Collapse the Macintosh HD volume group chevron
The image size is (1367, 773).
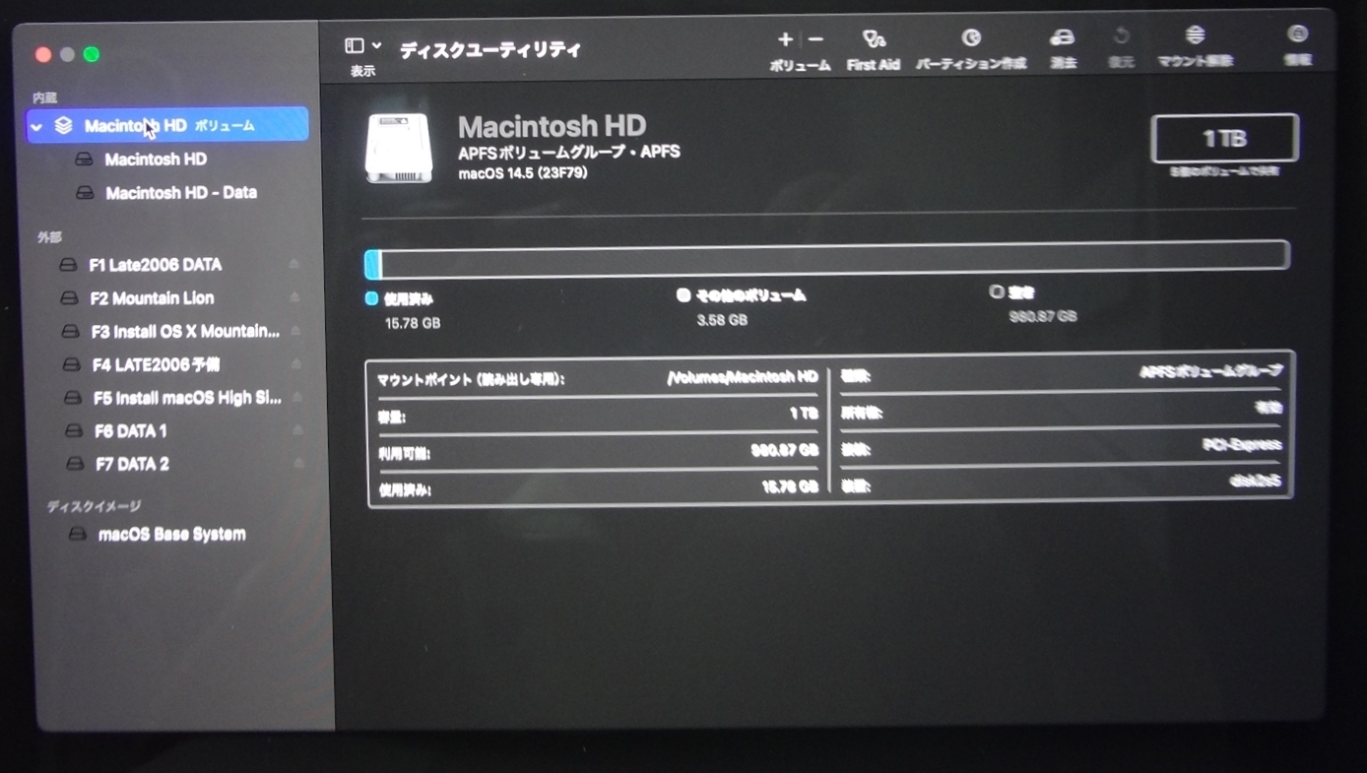[x=37, y=127]
